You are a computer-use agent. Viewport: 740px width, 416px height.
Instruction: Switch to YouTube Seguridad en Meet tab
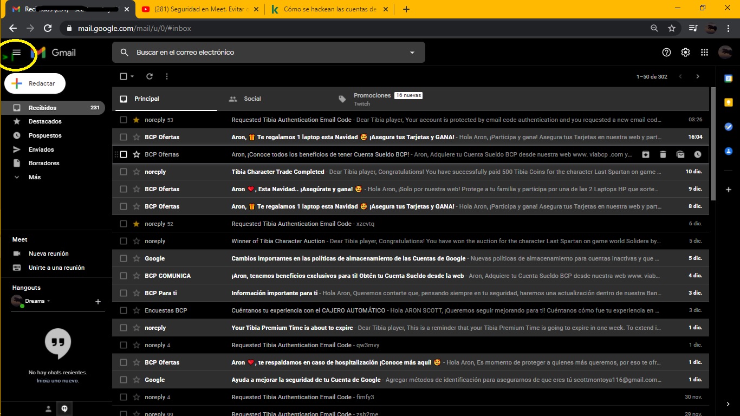(199, 9)
